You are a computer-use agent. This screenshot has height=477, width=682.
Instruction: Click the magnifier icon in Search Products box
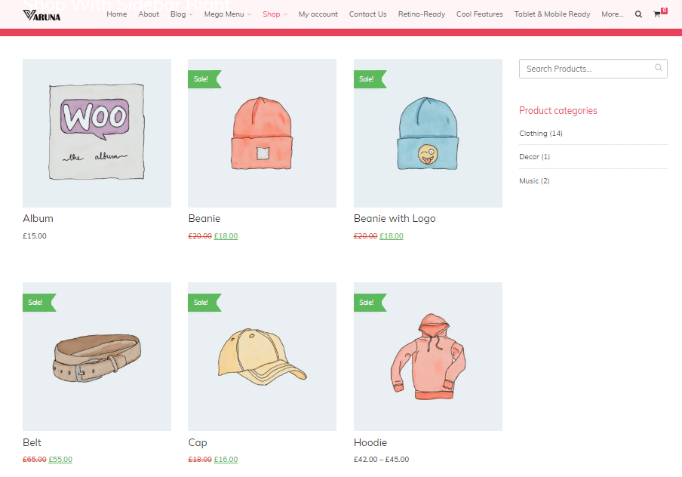[658, 68]
